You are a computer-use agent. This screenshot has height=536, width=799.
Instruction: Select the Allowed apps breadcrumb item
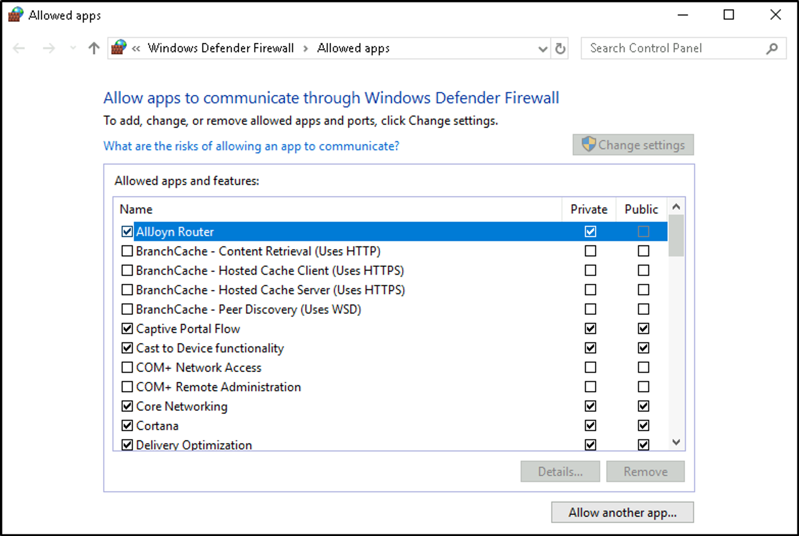[353, 48]
